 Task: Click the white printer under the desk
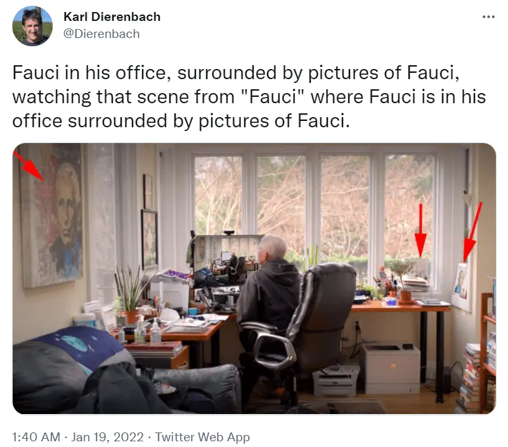(x=391, y=368)
